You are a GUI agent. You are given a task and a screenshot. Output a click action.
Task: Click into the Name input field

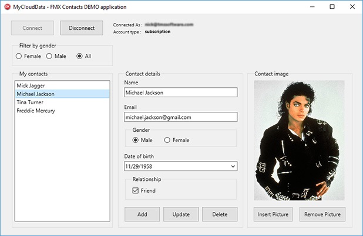coord(180,93)
